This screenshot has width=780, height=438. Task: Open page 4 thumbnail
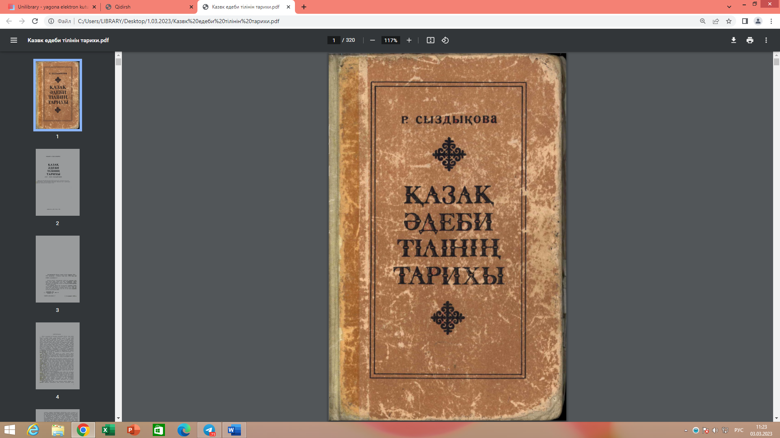pyautogui.click(x=58, y=356)
